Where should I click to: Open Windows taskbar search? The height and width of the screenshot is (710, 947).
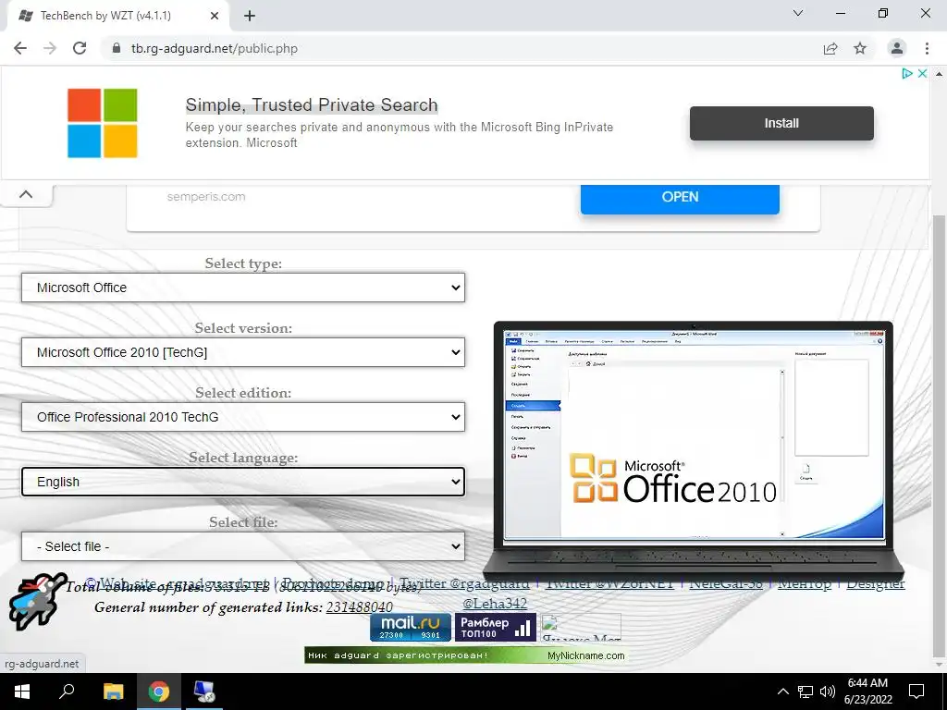67,692
